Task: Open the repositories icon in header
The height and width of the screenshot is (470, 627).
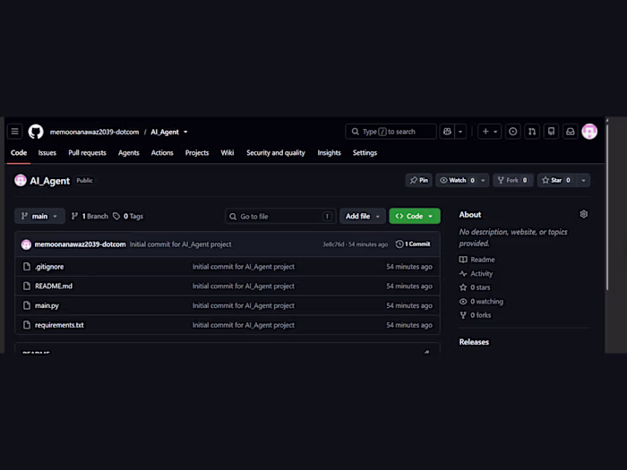Action: point(551,132)
